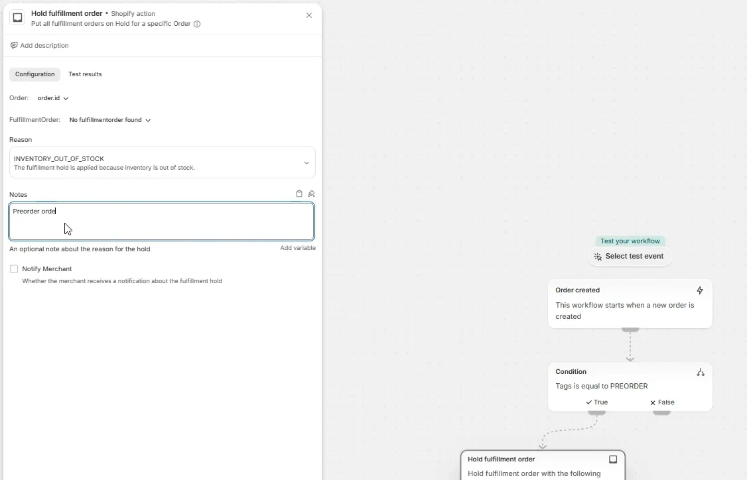Click the magic pen icon above Notes
The height and width of the screenshot is (480, 747).
[x=311, y=194]
